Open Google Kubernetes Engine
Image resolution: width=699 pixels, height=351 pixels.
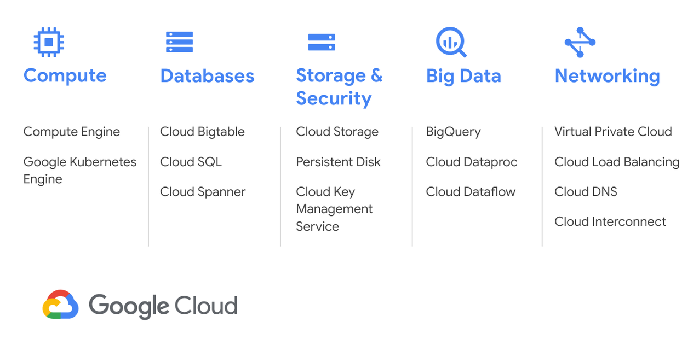pyautogui.click(x=79, y=170)
